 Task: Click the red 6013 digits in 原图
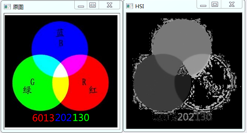tap(43, 118)
